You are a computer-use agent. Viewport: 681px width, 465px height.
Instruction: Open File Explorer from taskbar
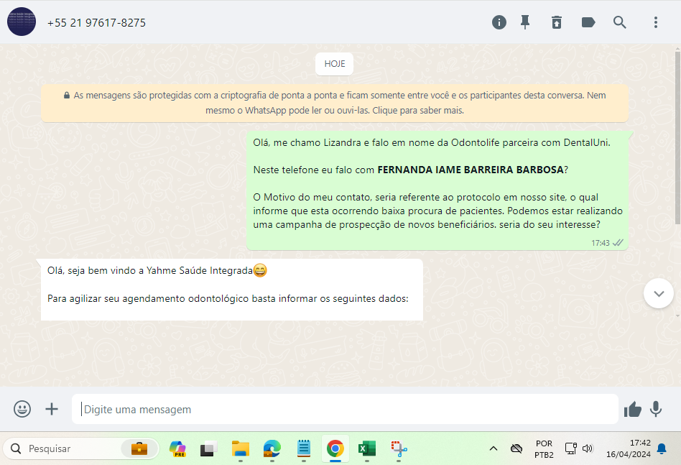(240, 448)
